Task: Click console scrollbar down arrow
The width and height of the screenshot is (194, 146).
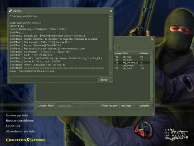Action: click(x=110, y=74)
